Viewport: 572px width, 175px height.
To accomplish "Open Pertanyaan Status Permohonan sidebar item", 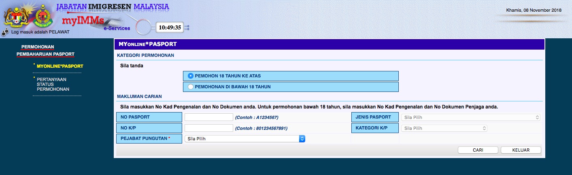I will click(53, 84).
